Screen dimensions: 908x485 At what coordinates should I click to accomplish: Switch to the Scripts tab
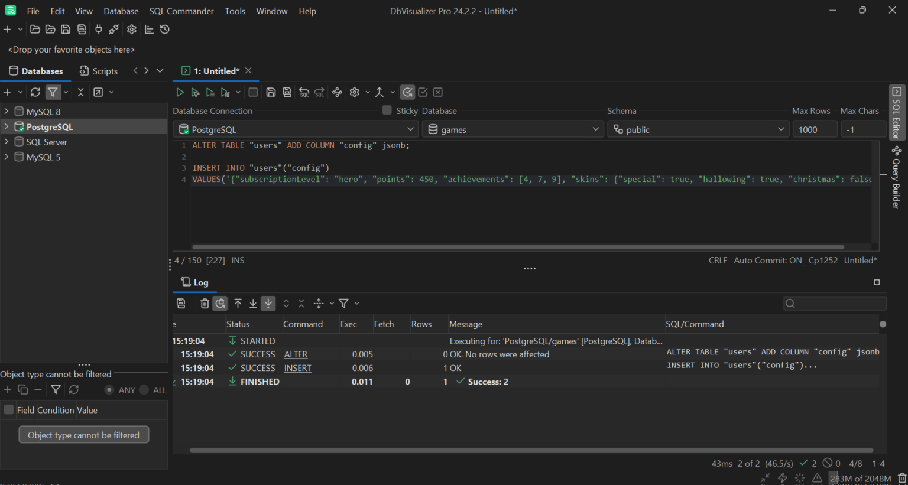pos(103,70)
